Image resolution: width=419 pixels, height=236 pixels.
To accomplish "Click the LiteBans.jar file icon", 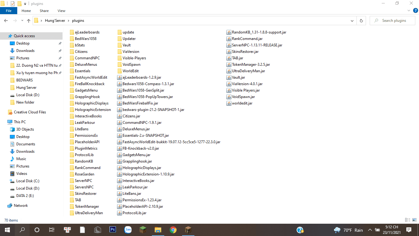I will [x=120, y=194].
